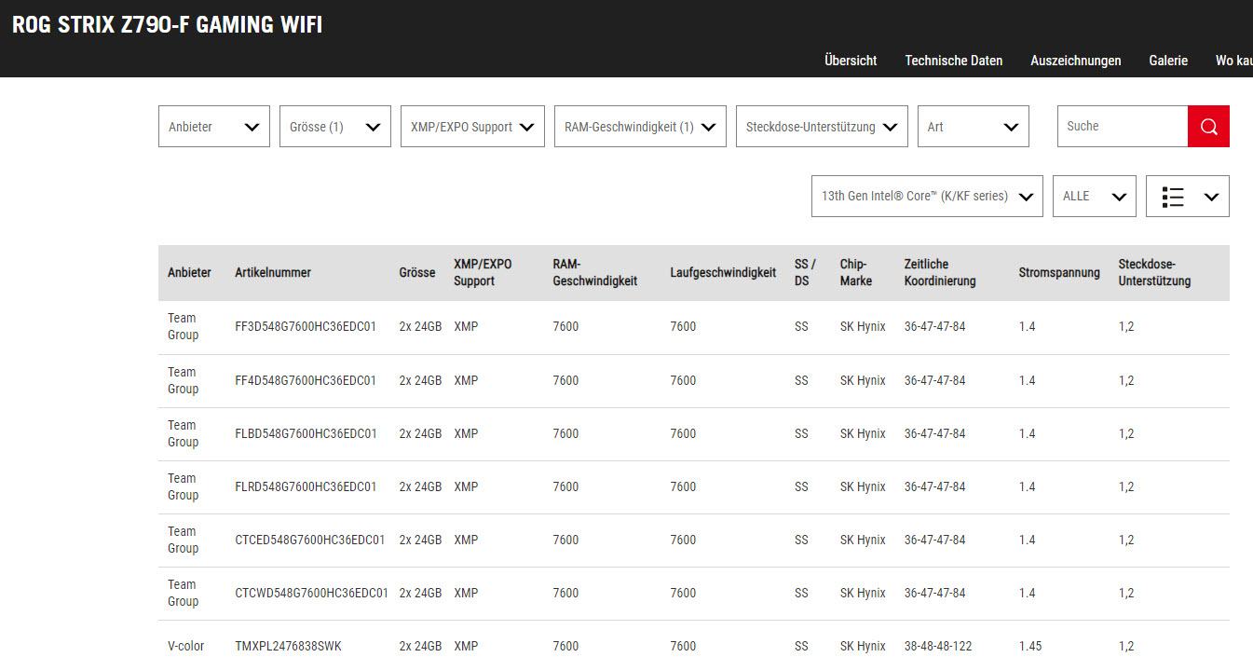Image resolution: width=1253 pixels, height=657 pixels.
Task: Click 36-47-47-84 in the CTCWD548G7600HC36EDC01 row
Action: [x=934, y=594]
